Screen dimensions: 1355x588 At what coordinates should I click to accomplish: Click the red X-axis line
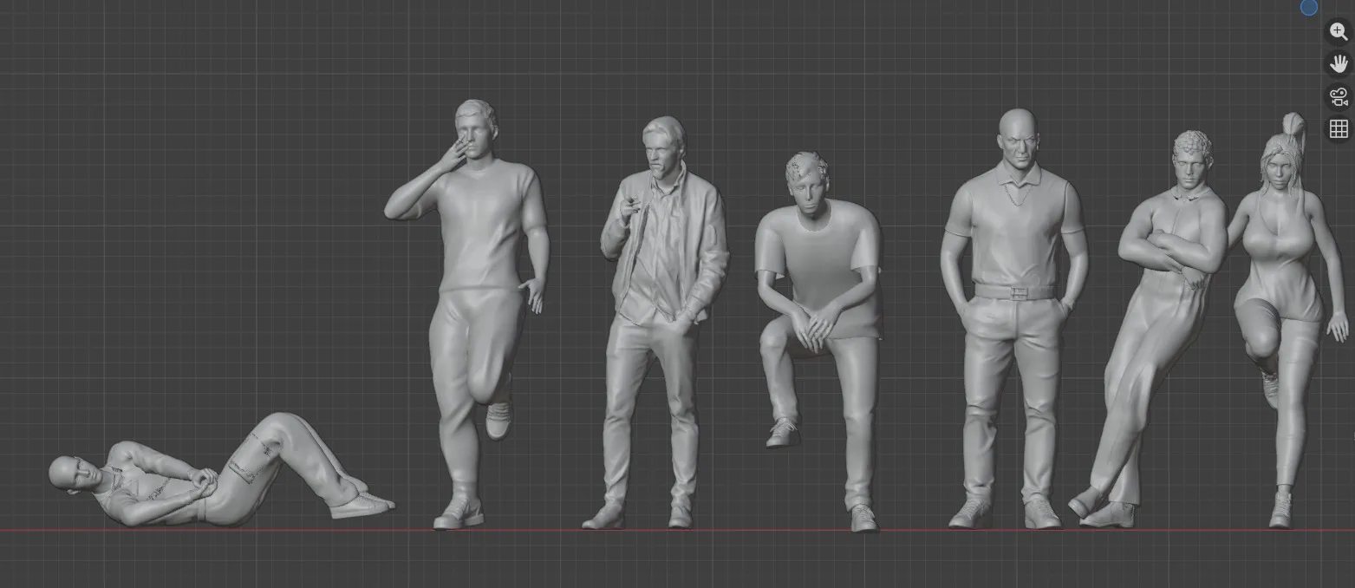pyautogui.click(x=676, y=531)
